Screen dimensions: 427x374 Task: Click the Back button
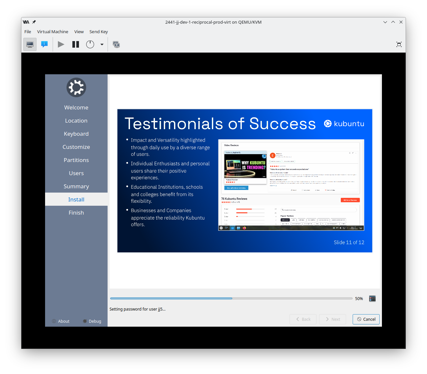pyautogui.click(x=303, y=319)
